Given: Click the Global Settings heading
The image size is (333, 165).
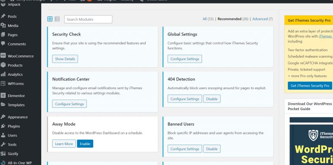Looking at the screenshot, I should pyautogui.click(x=182, y=34).
